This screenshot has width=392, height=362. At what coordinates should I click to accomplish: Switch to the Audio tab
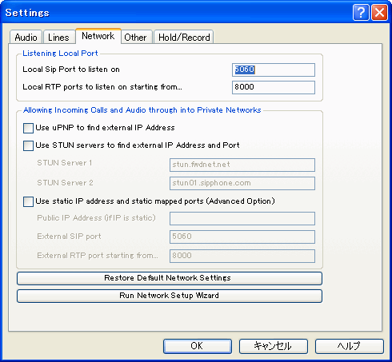[x=26, y=37]
